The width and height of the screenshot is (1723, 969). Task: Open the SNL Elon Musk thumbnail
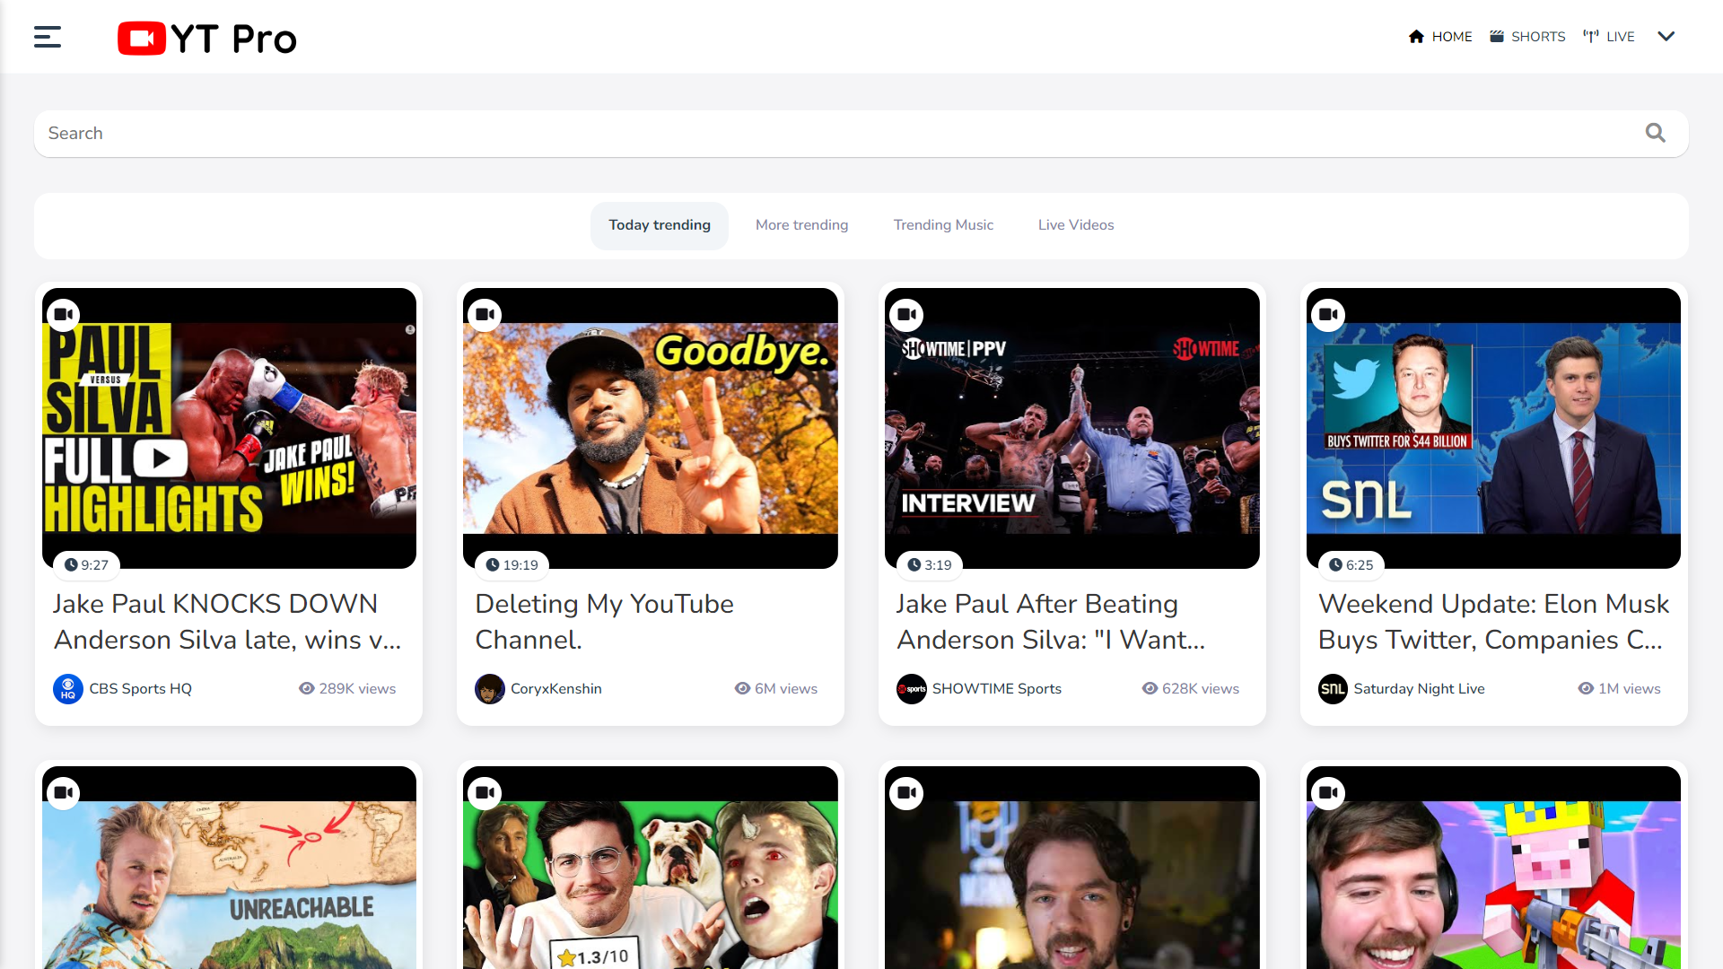pyautogui.click(x=1494, y=428)
